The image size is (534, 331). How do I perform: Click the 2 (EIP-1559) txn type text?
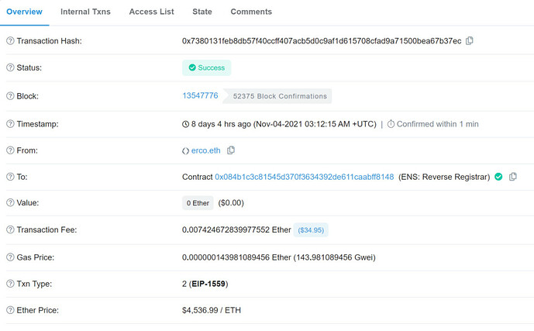[x=205, y=284]
